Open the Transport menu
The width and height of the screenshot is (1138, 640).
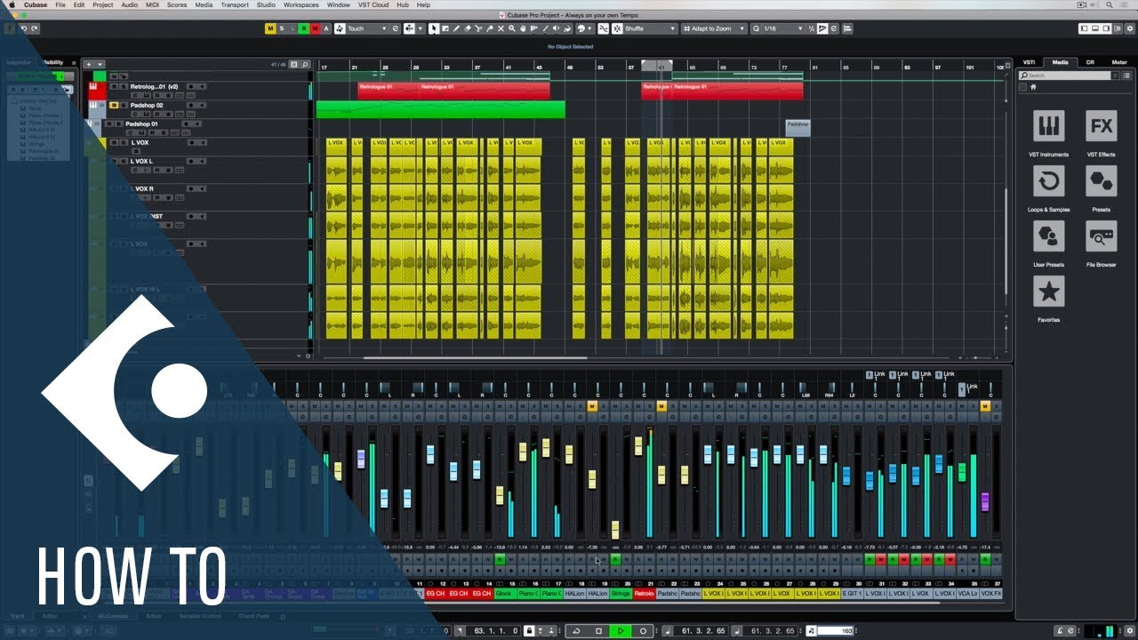coord(235,4)
